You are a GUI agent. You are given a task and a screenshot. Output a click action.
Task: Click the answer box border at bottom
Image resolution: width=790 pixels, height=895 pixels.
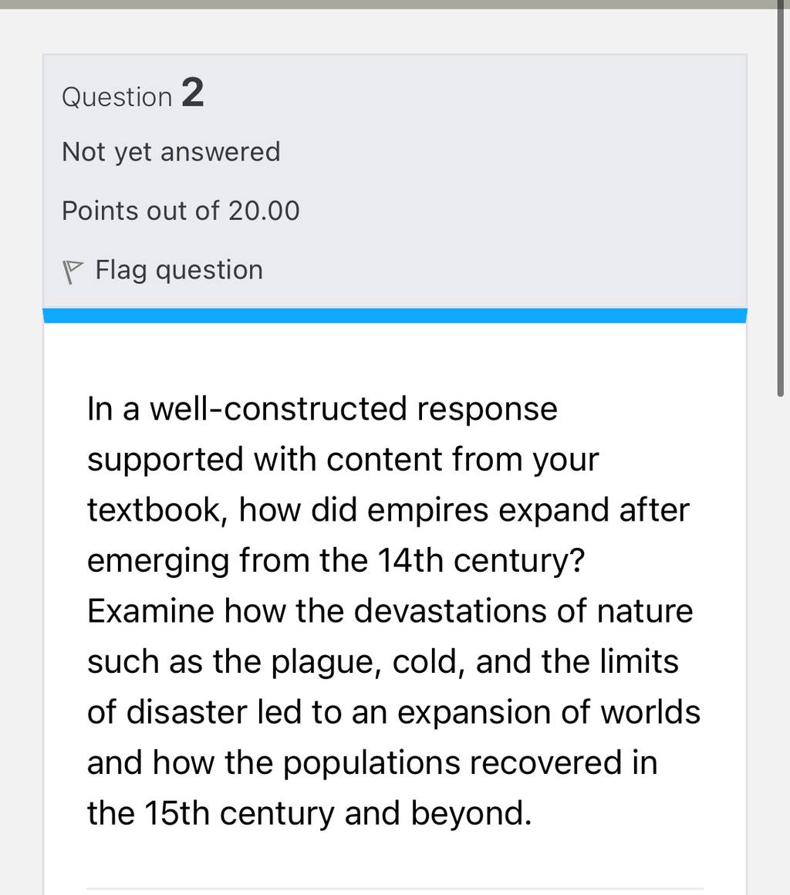[x=394, y=889]
